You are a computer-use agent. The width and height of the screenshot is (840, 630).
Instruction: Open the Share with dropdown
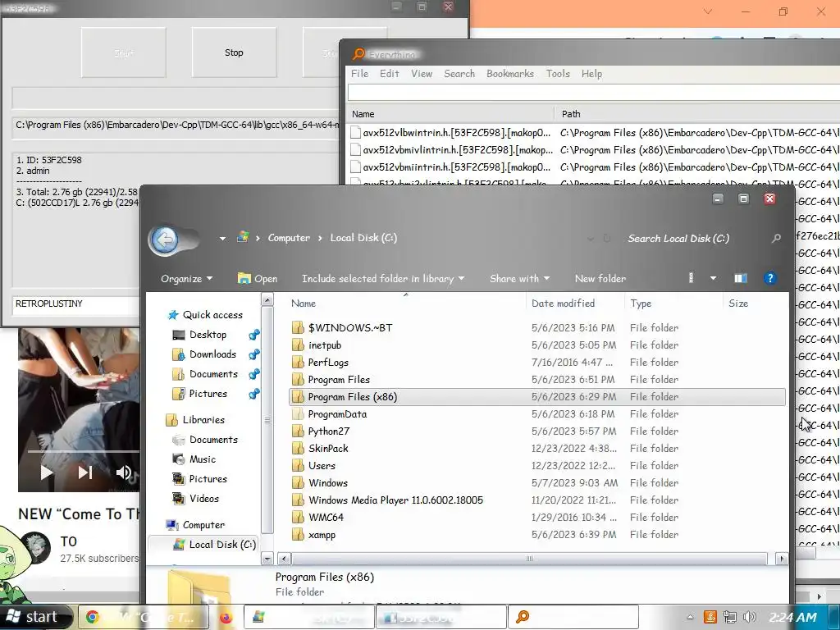tap(519, 279)
